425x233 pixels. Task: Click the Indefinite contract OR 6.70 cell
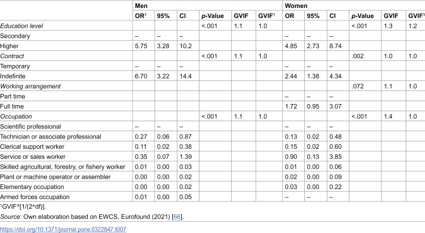click(141, 76)
